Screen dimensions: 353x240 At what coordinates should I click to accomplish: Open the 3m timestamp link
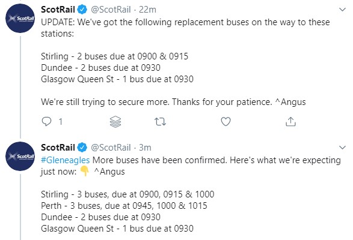coord(145,148)
